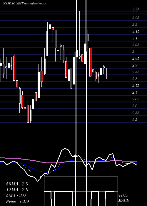Click the 50MA : 2.9 readout
Image resolution: width=147 pixels, height=206 pixels.
17,184
